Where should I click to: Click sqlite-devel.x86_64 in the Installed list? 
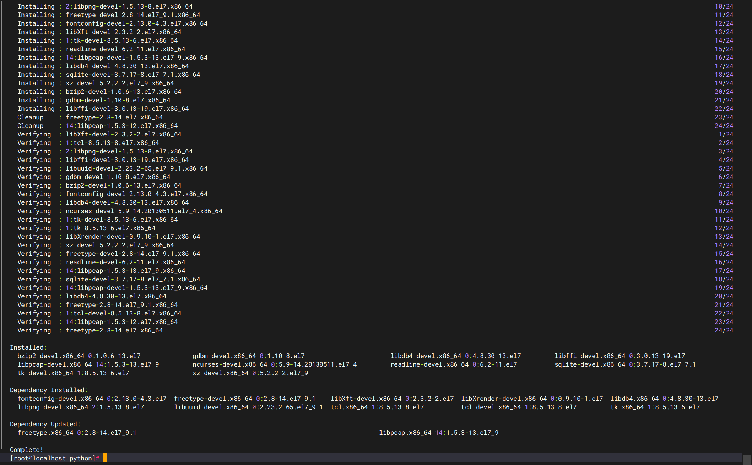(590, 364)
